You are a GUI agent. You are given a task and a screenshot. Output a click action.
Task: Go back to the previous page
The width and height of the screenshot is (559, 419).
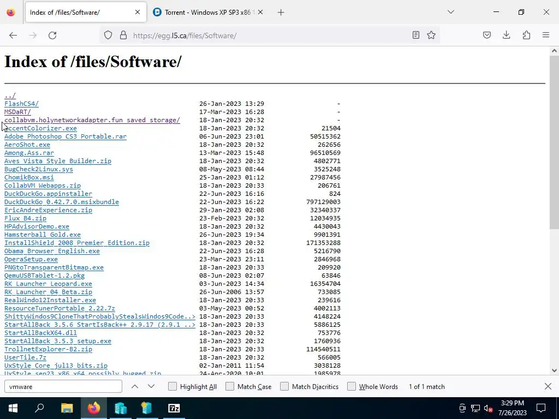click(x=13, y=35)
